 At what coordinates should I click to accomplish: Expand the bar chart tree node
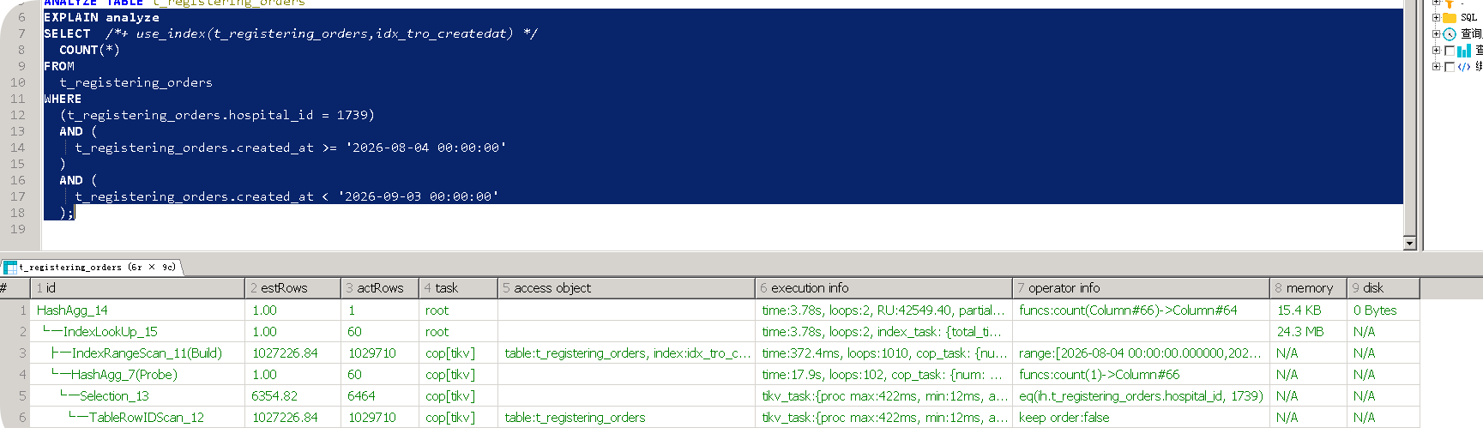[x=1436, y=51]
